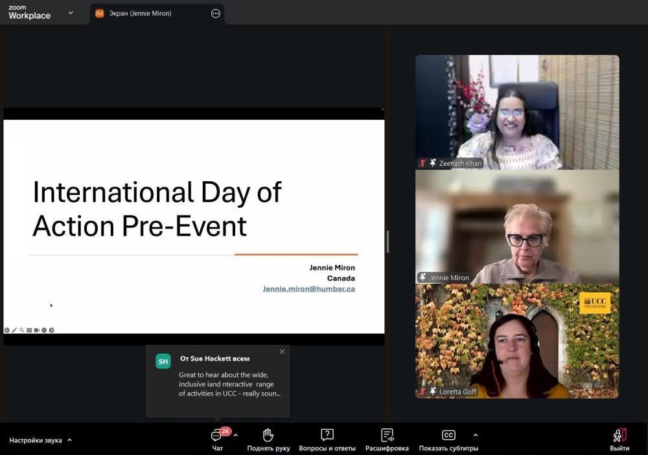Image resolution: width=648 pixels, height=455 pixels.
Task: Toggle the slide camera icon in presentation toolbar
Action: [36, 330]
